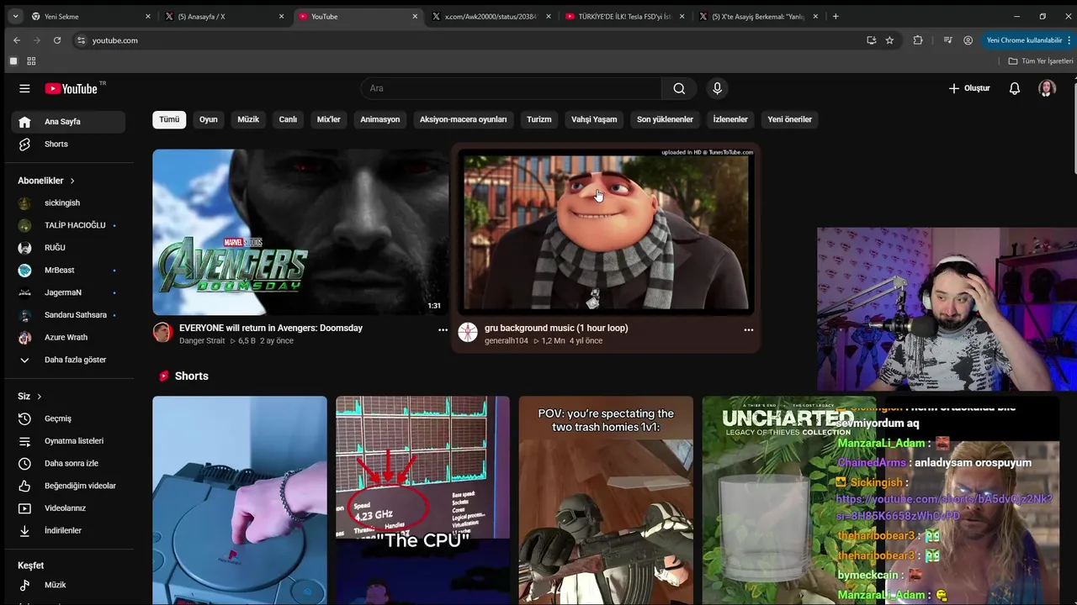Open Chrome extensions puzzle icon

918,40
